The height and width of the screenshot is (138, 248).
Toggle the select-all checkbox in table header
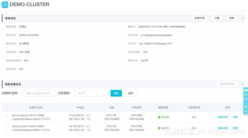(x=6, y=107)
